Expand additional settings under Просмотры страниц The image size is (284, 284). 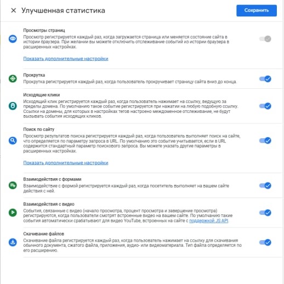(x=66, y=59)
